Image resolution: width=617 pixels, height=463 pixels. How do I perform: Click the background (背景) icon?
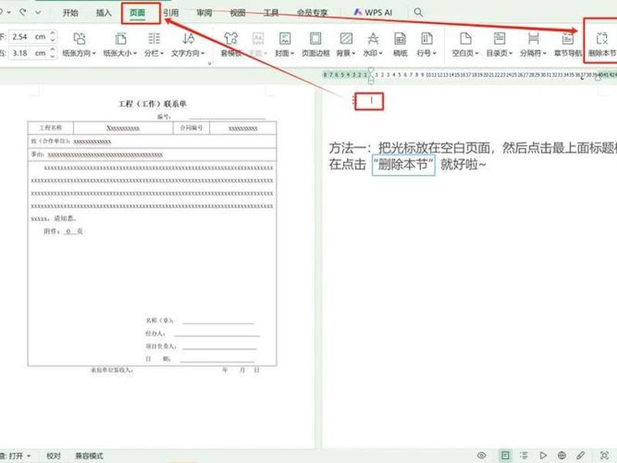tap(346, 39)
